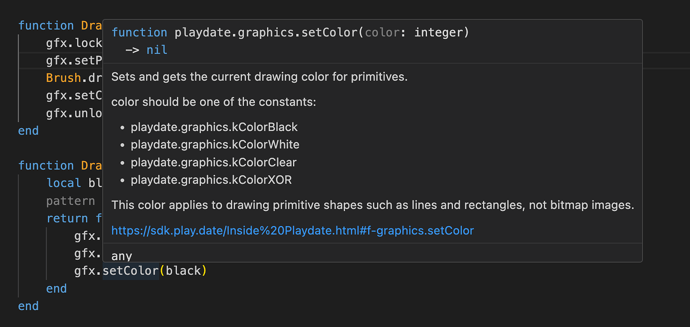Click the gfx.lock line of code
The width and height of the screenshot is (690, 327).
[x=74, y=42]
